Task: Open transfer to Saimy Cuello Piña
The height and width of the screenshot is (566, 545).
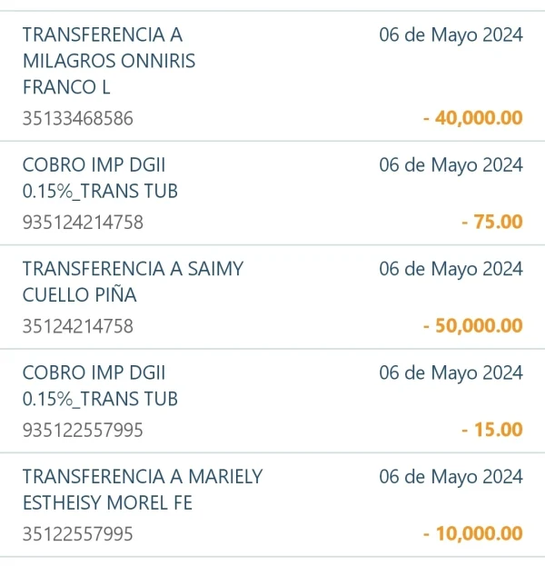Action: (133, 283)
